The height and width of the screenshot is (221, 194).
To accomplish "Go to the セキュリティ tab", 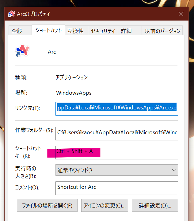I will pos(103,30).
